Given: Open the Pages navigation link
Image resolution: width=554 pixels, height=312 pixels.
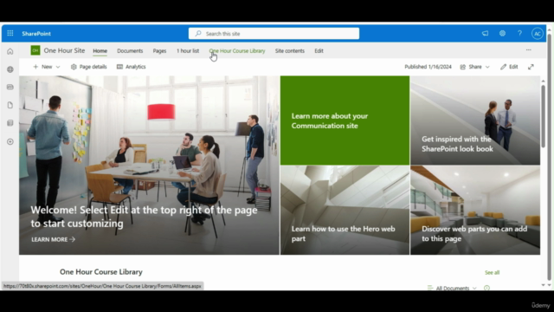Looking at the screenshot, I should click(159, 51).
